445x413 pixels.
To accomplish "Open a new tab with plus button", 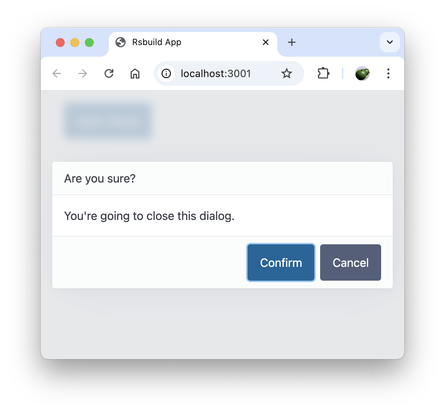I will [x=292, y=42].
